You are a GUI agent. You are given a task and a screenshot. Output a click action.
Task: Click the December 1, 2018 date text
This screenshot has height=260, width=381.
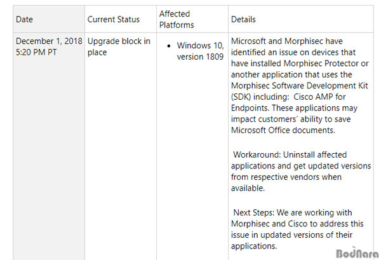[x=49, y=41]
